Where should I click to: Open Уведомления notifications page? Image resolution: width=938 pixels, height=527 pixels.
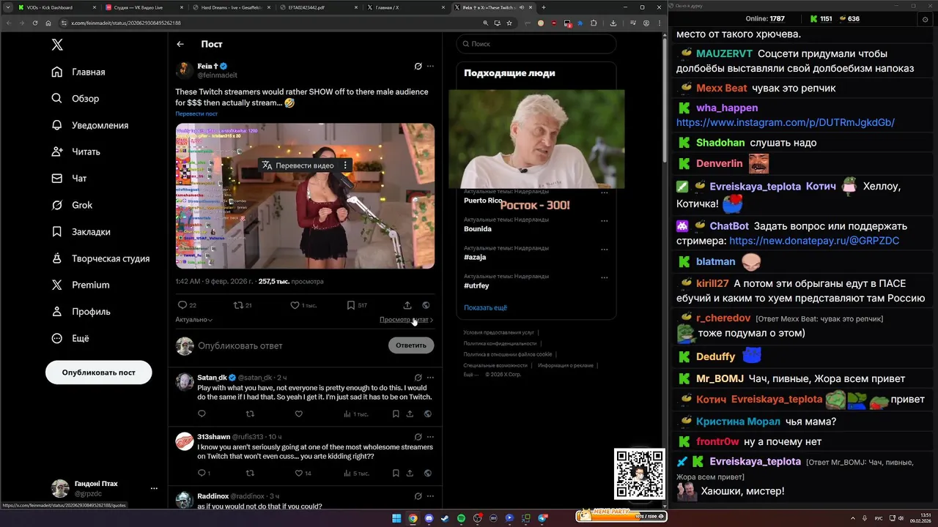coord(90,125)
